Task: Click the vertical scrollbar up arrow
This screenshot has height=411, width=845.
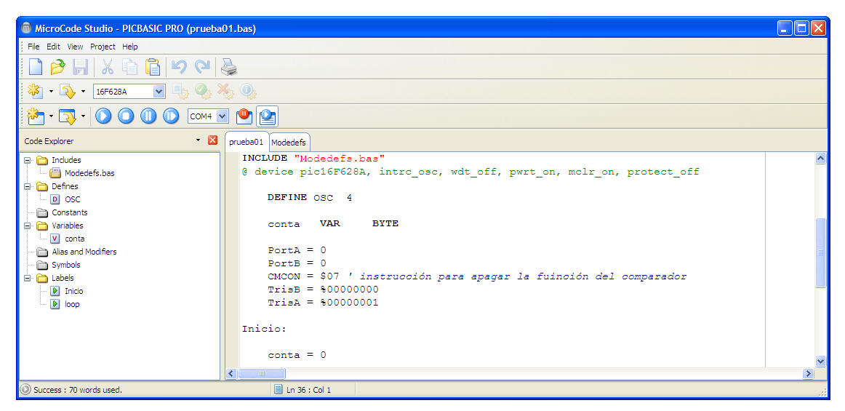Action: click(821, 158)
